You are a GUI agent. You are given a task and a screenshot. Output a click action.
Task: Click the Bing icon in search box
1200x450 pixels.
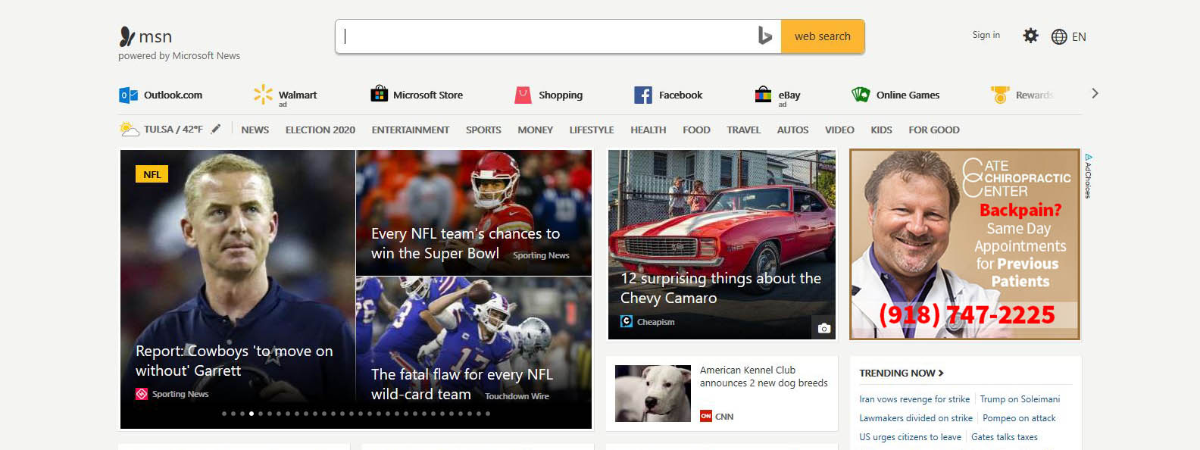[765, 36]
